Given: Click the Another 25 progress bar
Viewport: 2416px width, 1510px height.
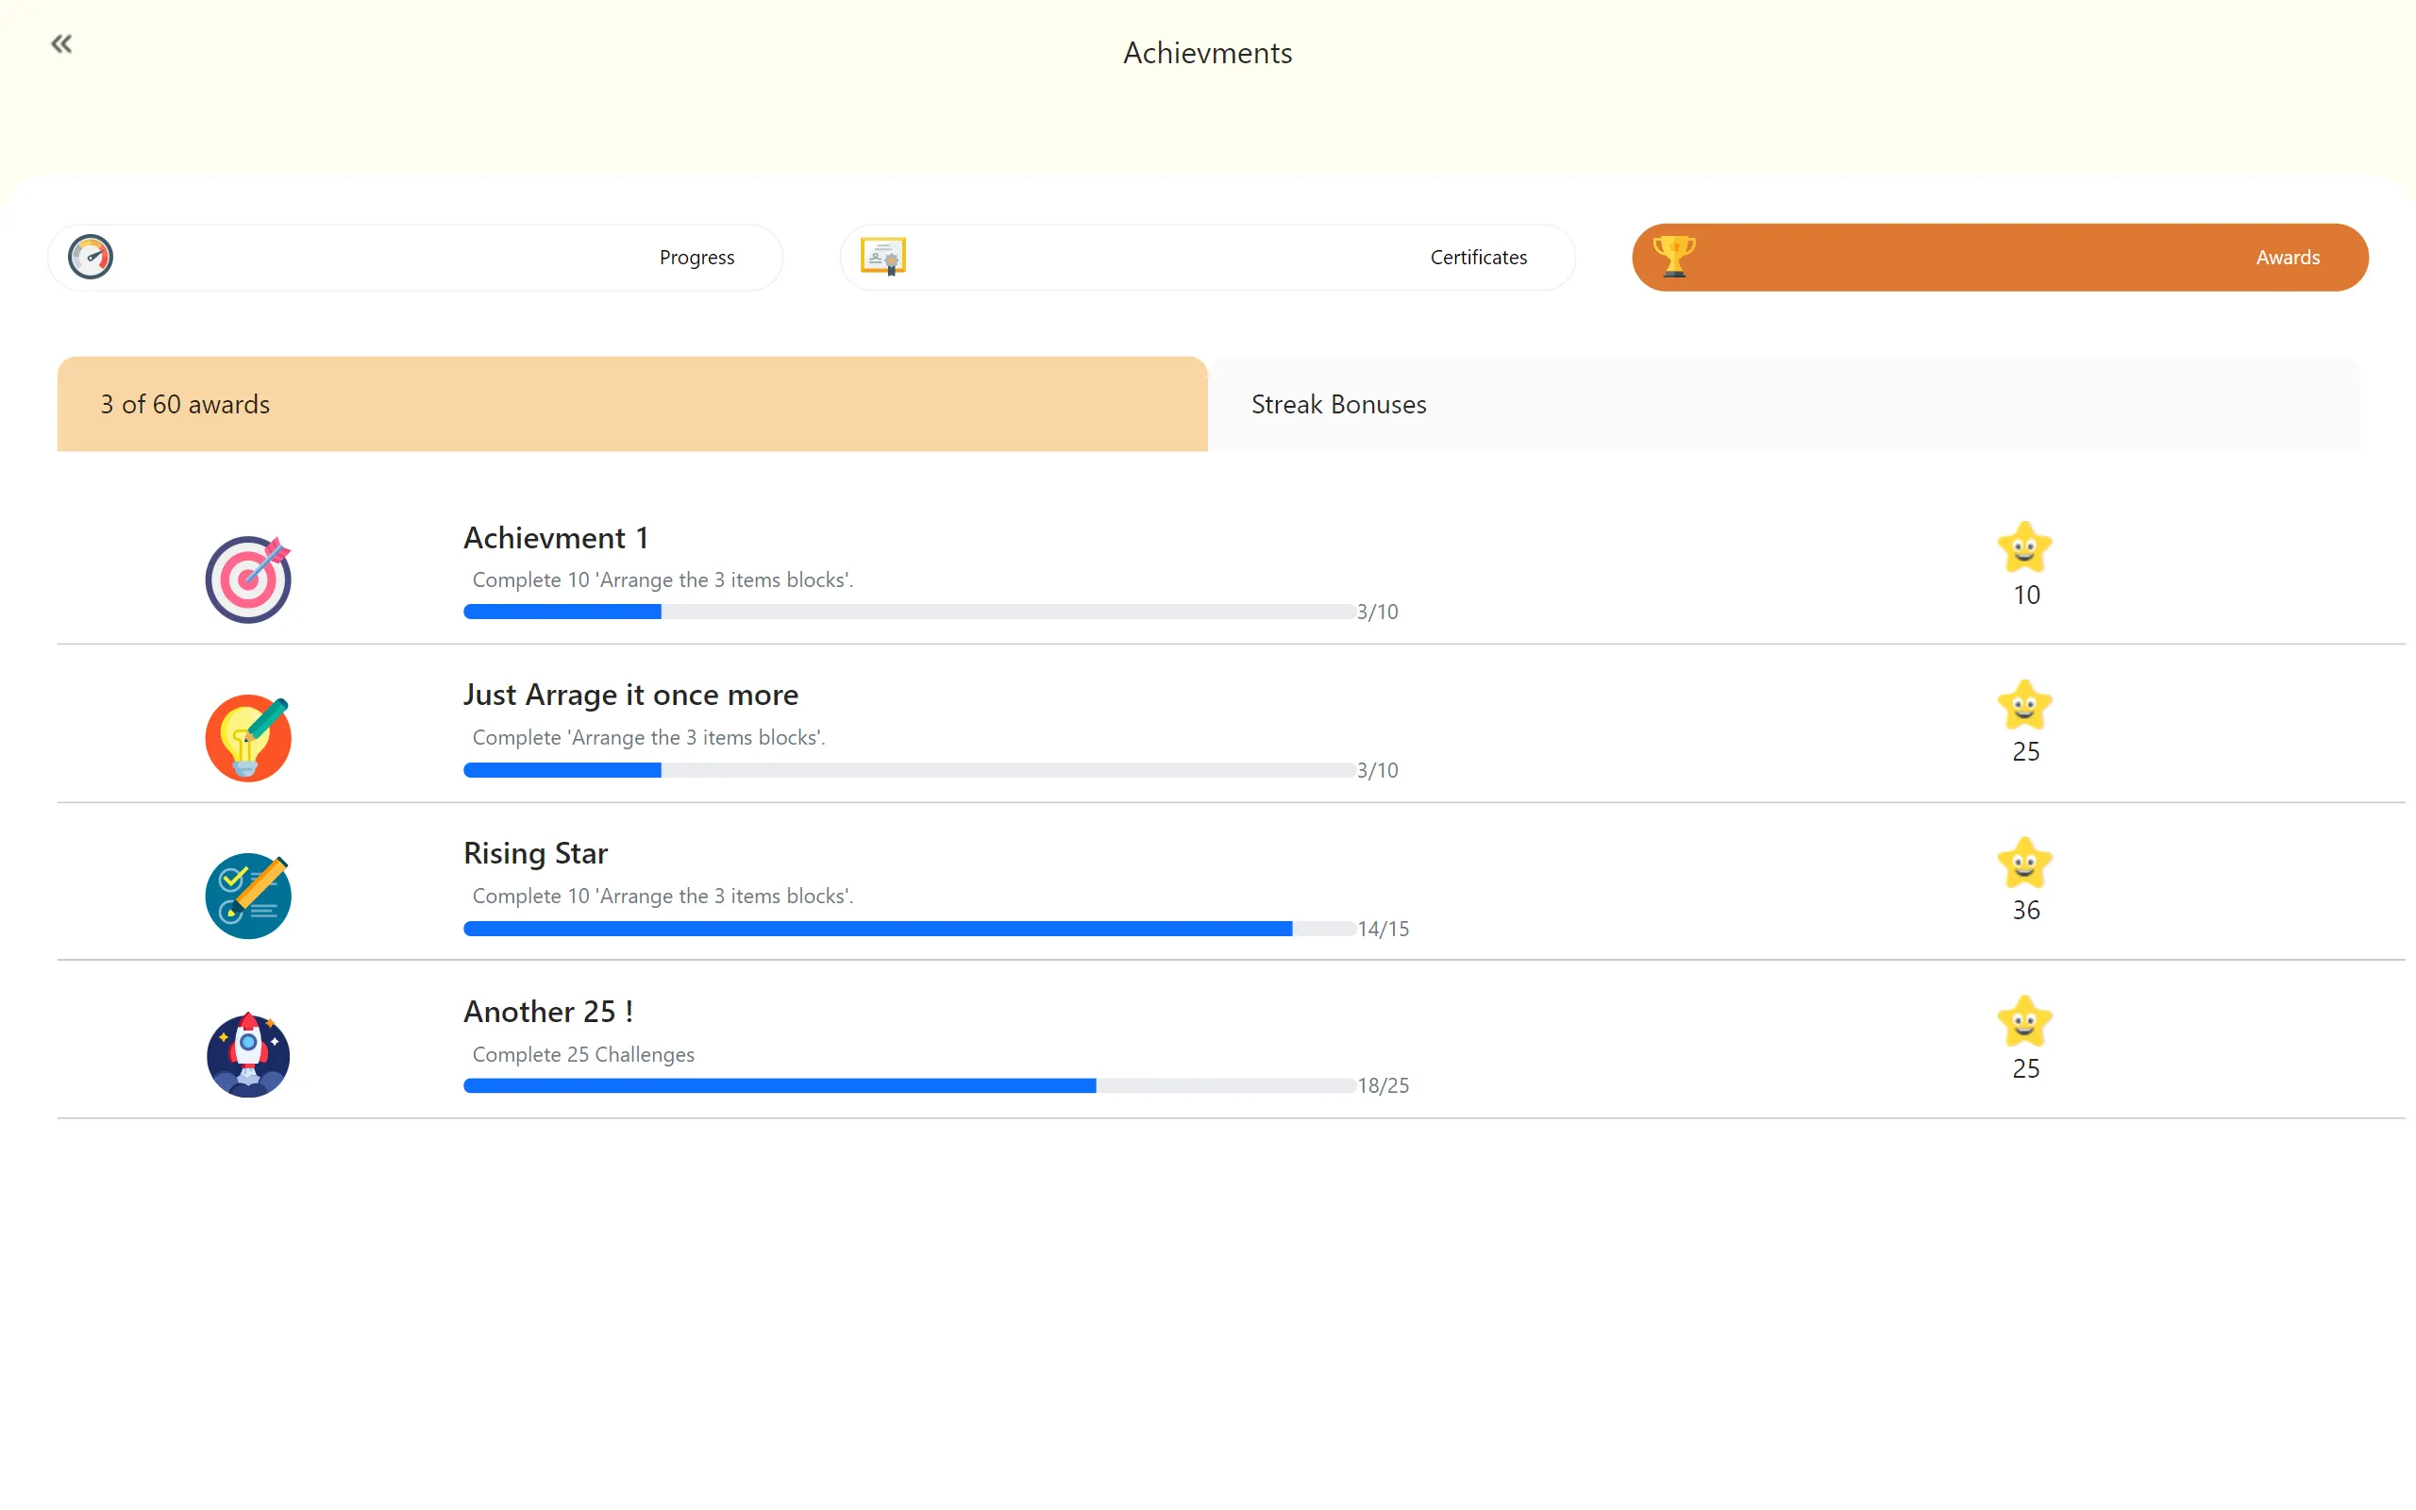Looking at the screenshot, I should (910, 1085).
